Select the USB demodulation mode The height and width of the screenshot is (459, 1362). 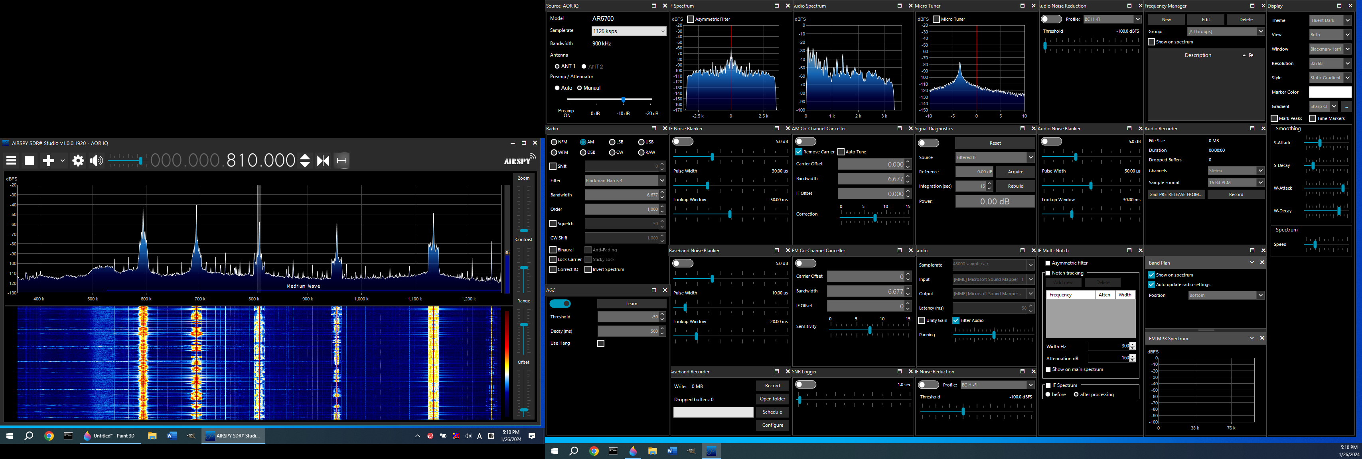point(642,142)
